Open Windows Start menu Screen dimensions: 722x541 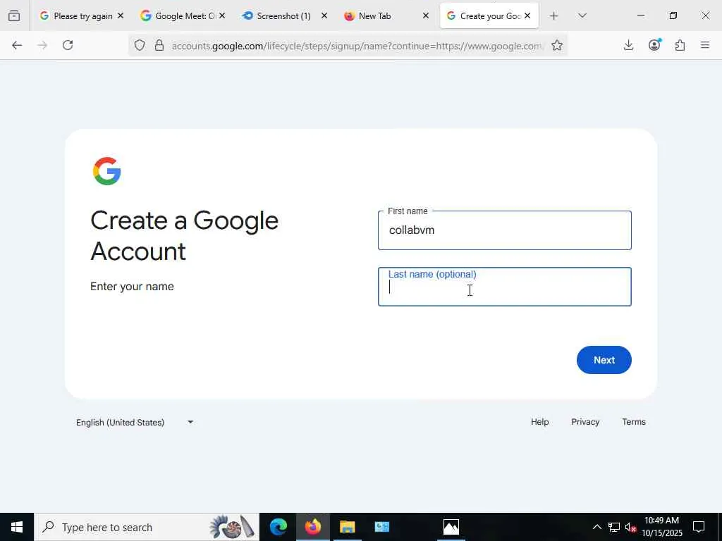(17, 527)
